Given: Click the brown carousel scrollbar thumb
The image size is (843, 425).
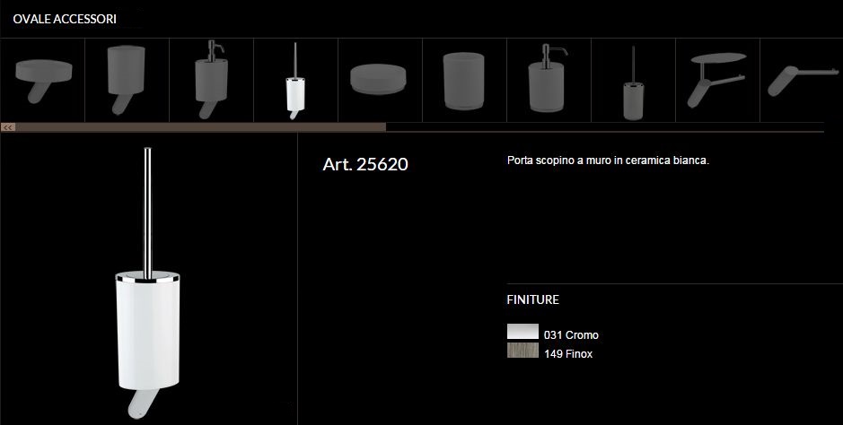Looking at the screenshot, I should click(200, 127).
